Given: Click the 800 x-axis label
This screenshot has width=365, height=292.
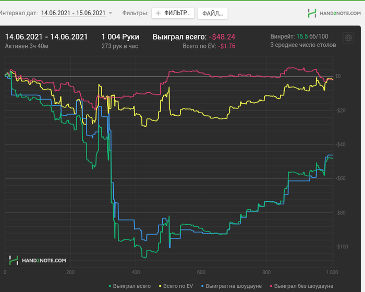Looking at the screenshot, I should [x=266, y=272].
